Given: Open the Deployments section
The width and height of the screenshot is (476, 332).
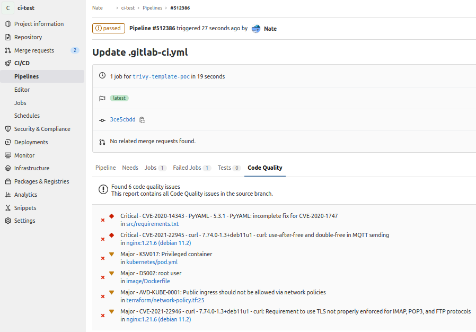Looking at the screenshot, I should click(30, 142).
